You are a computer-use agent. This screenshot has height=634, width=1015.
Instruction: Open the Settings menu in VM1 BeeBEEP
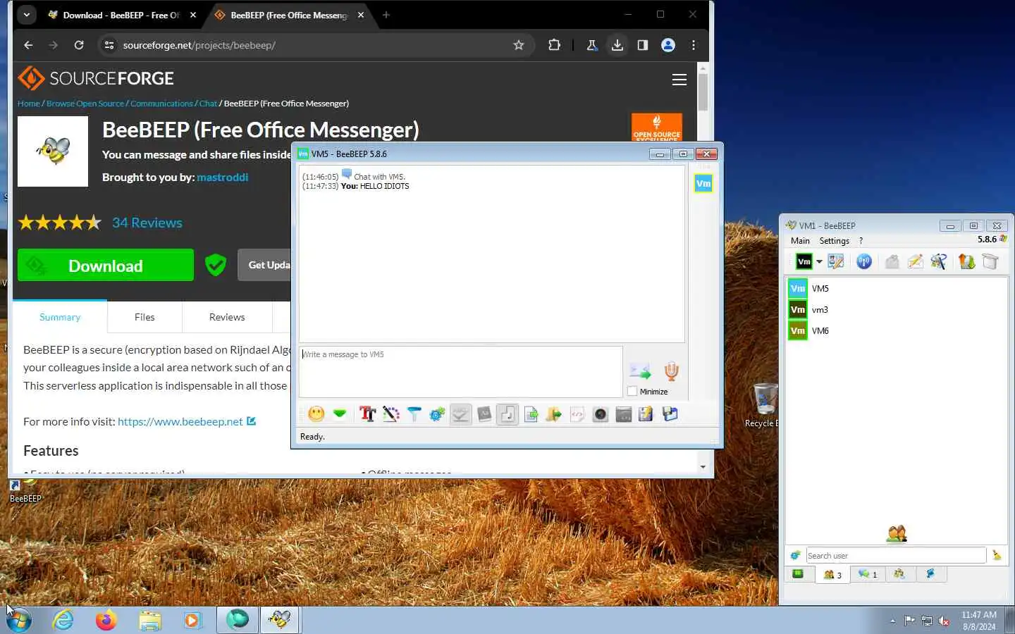[x=835, y=240]
